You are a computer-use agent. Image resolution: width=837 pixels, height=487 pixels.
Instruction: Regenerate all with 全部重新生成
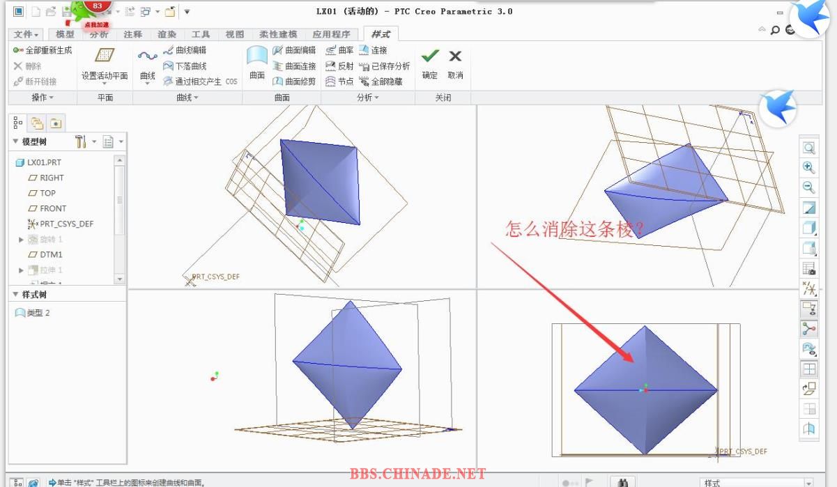pos(43,50)
